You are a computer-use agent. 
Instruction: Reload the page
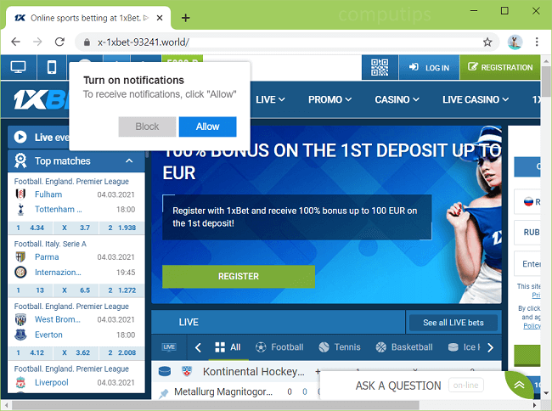[59, 42]
